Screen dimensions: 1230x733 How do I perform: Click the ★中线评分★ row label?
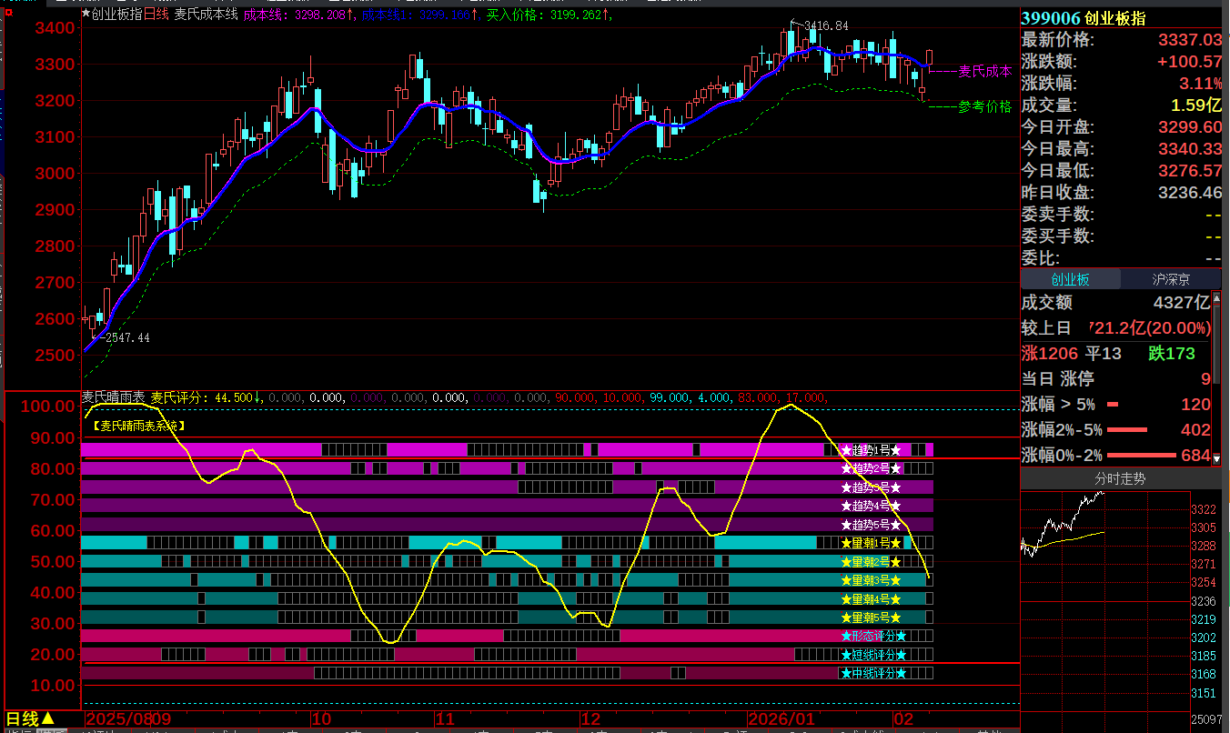pyautogui.click(x=873, y=673)
